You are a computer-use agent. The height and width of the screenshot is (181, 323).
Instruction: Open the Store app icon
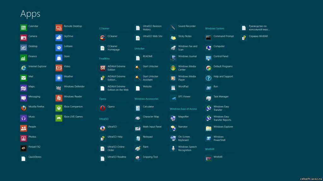point(59,58)
